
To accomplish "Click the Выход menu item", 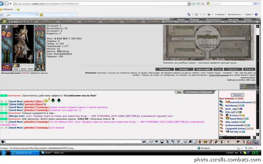I will tap(248, 19).
